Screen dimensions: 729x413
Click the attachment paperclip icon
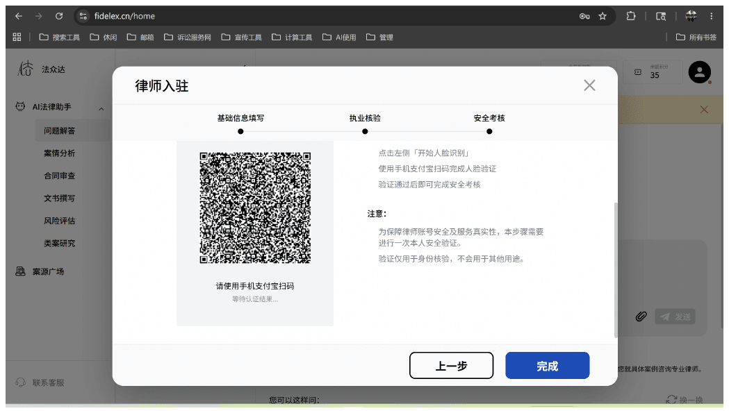point(641,317)
